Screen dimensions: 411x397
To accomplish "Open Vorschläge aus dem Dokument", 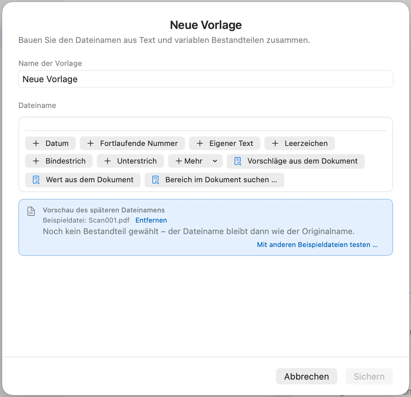I will pyautogui.click(x=296, y=161).
